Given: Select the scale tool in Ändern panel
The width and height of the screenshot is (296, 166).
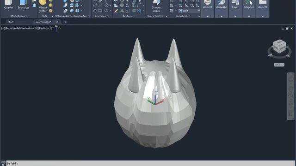Looking at the screenshot, I should (x=128, y=11).
